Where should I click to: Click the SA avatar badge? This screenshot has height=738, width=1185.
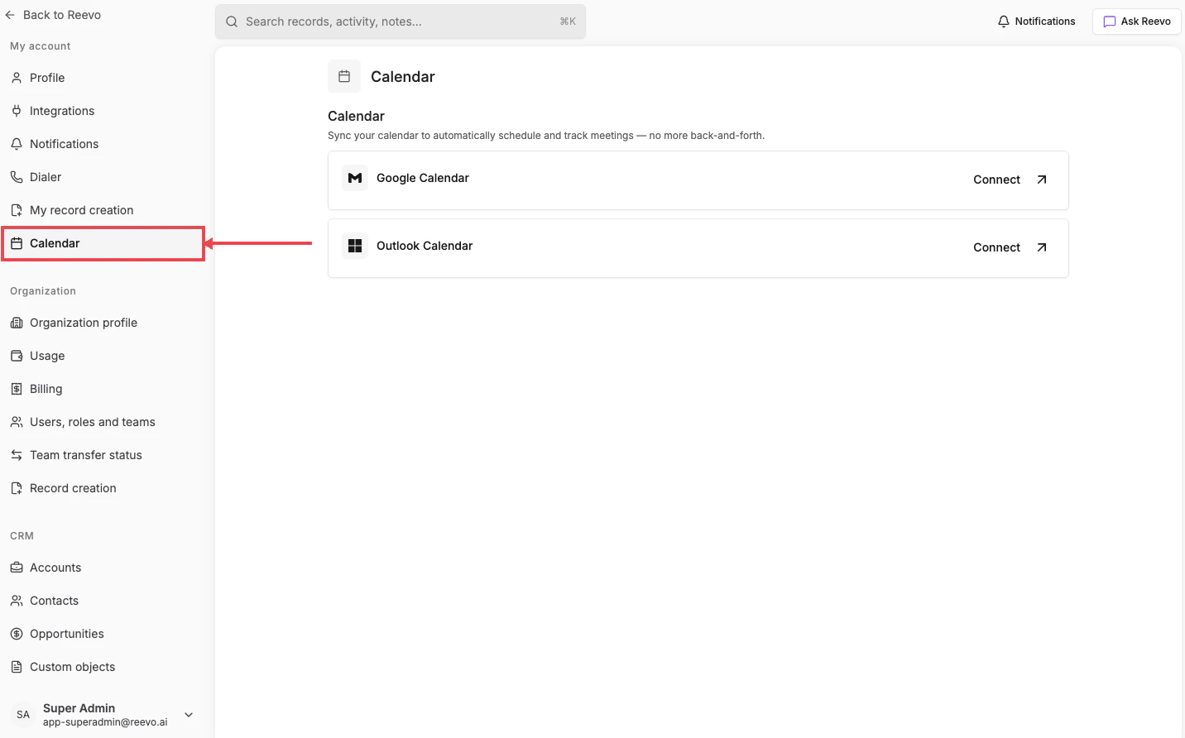[x=23, y=715]
